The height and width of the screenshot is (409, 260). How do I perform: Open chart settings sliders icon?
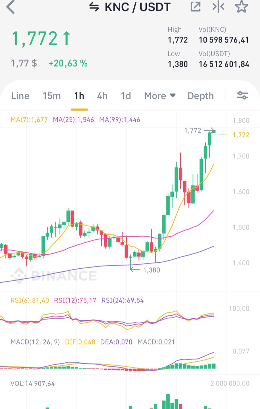point(242,96)
